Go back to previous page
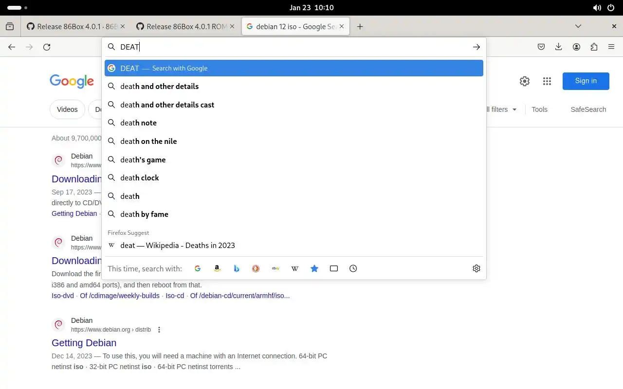This screenshot has height=389, width=623. [x=12, y=47]
